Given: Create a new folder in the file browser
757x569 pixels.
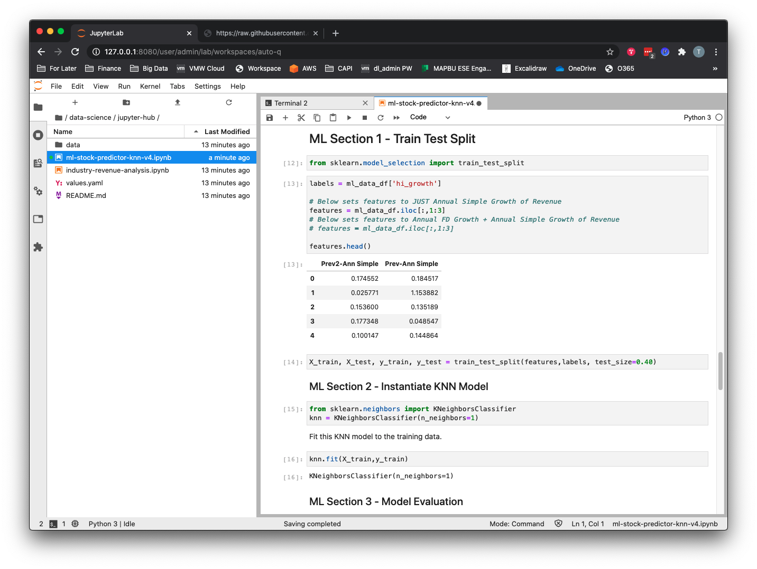Looking at the screenshot, I should (126, 102).
